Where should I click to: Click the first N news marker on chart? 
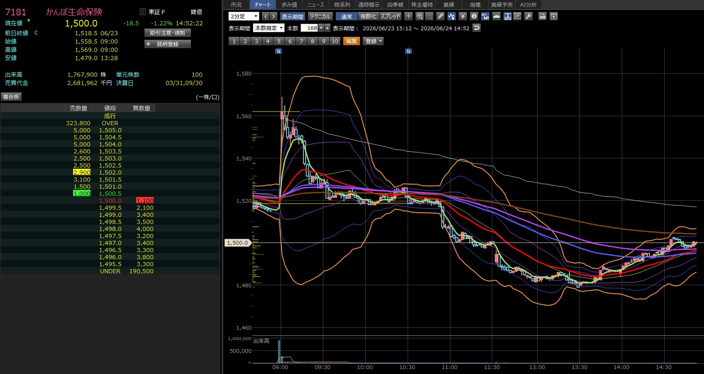coord(279,51)
